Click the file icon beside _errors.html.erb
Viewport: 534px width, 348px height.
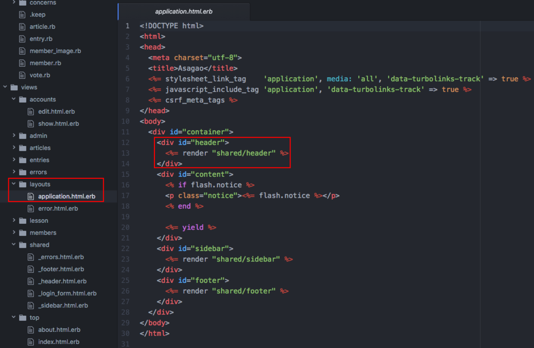pyautogui.click(x=31, y=257)
